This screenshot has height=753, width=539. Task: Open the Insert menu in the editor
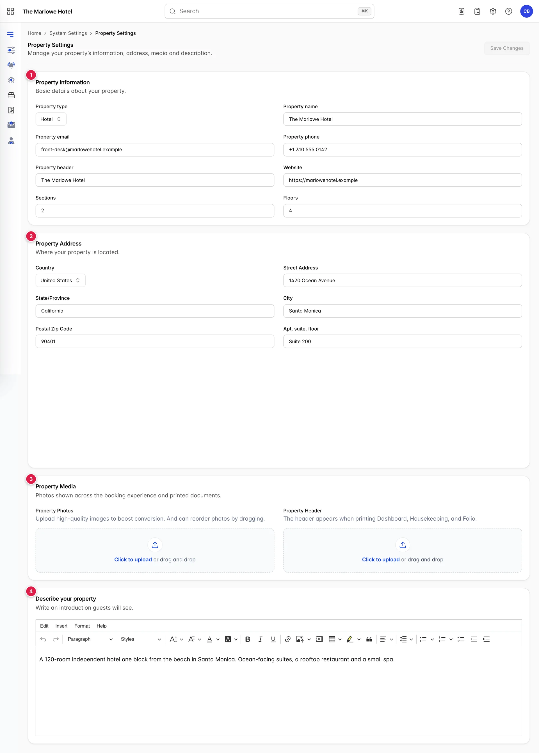(x=61, y=626)
